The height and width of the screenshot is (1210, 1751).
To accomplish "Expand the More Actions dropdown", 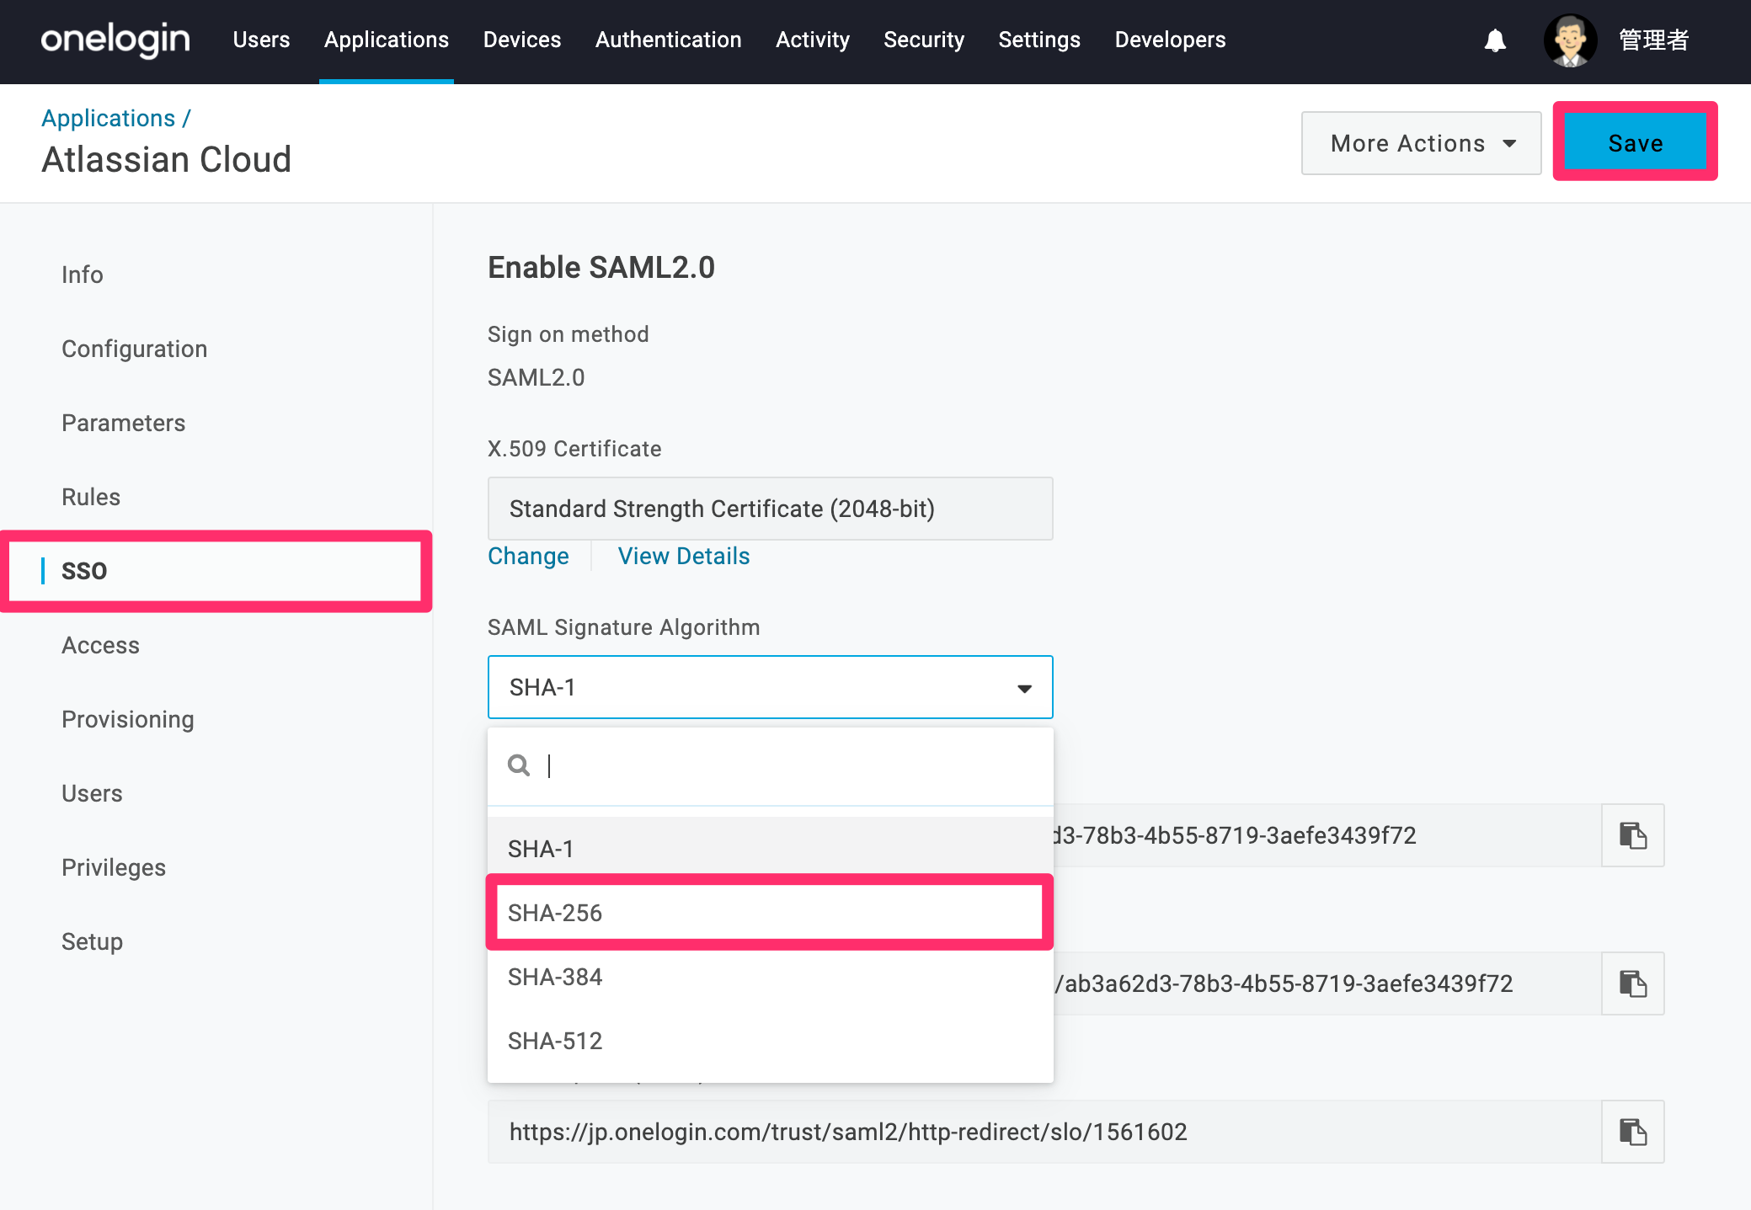I will [1422, 143].
